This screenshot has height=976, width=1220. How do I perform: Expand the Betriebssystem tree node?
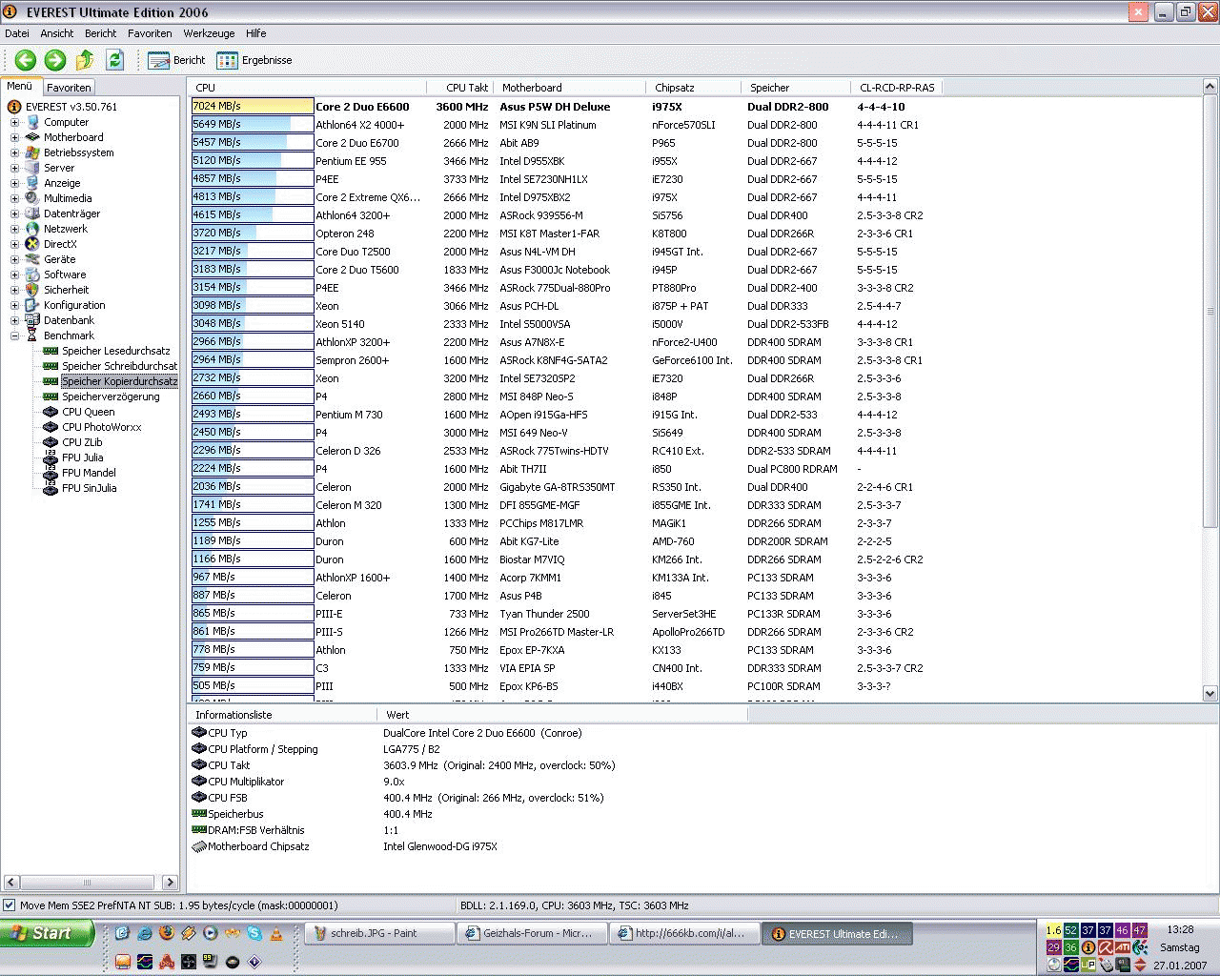(x=14, y=152)
